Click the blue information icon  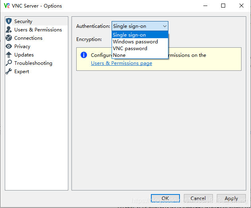coord(84,55)
